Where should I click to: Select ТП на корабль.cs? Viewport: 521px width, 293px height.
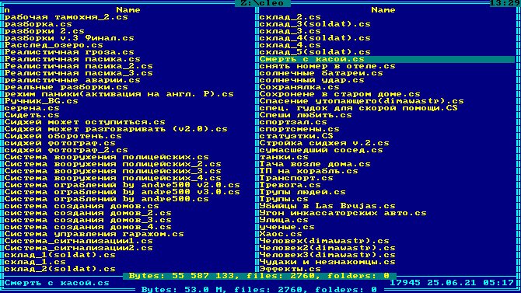tap(309, 171)
